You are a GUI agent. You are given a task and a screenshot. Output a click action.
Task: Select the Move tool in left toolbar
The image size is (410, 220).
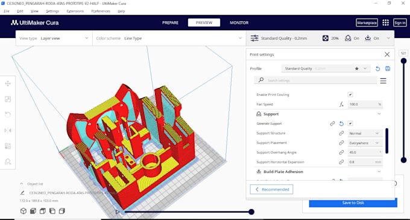pos(8,83)
